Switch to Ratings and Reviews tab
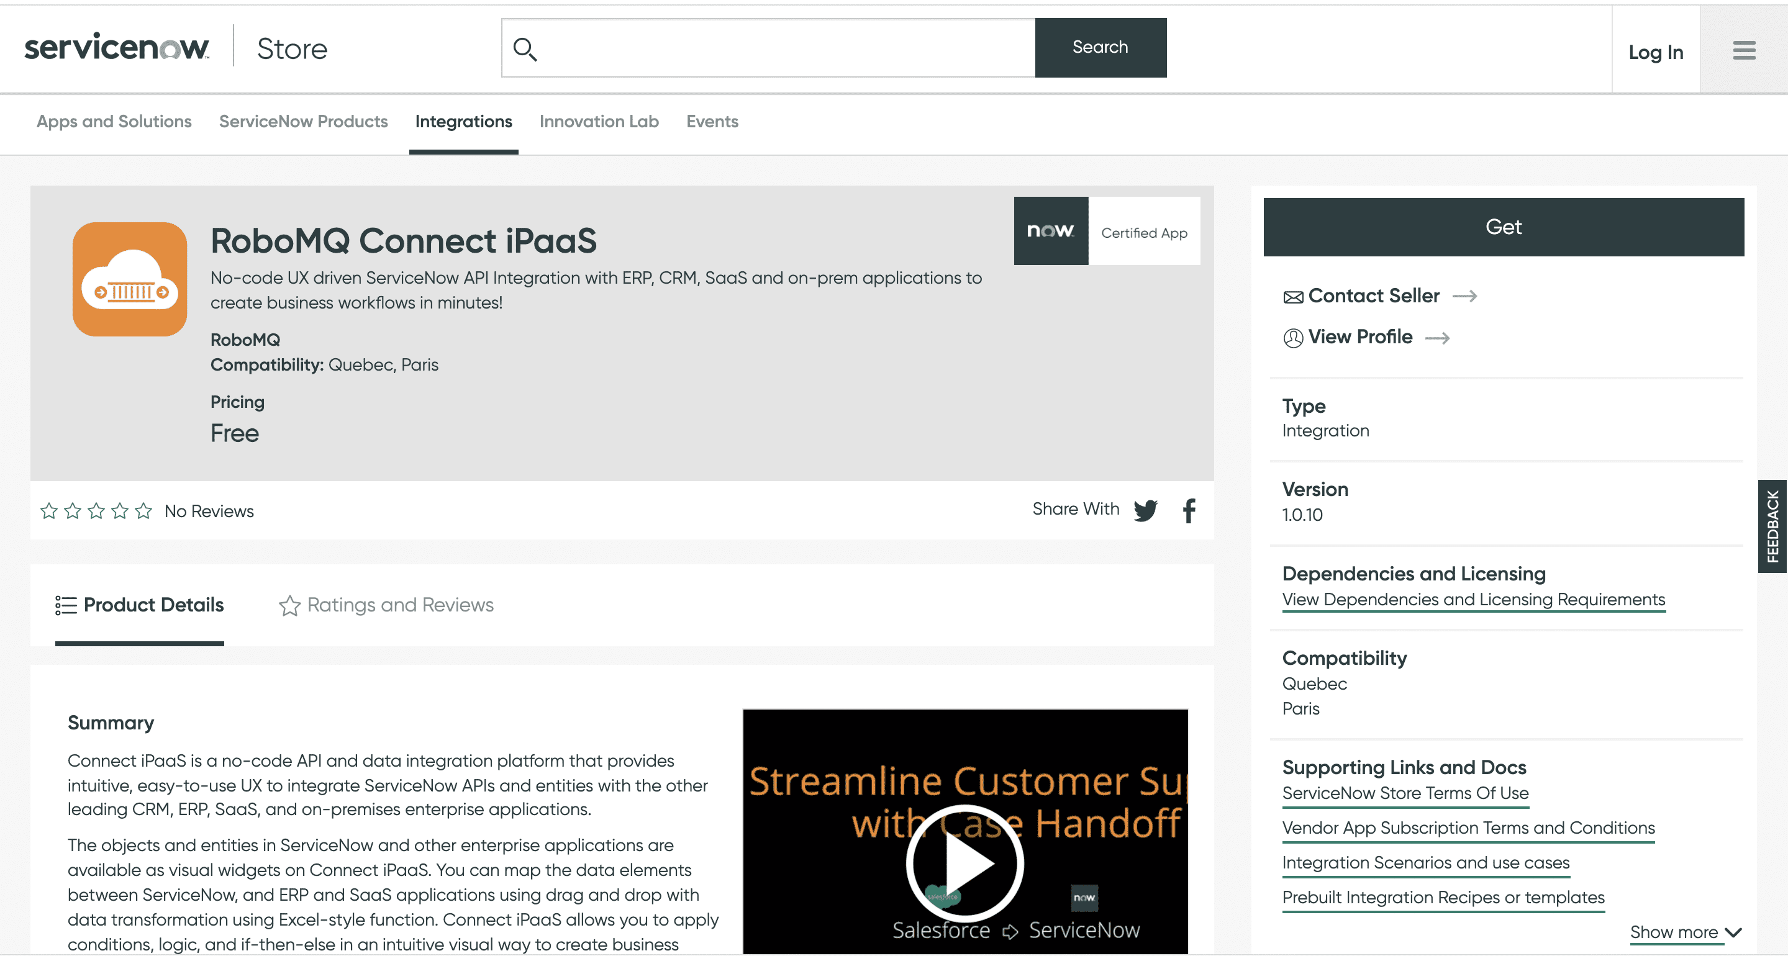 (x=386, y=605)
